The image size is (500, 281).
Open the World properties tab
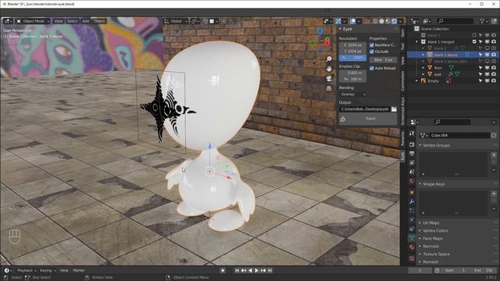(412, 181)
